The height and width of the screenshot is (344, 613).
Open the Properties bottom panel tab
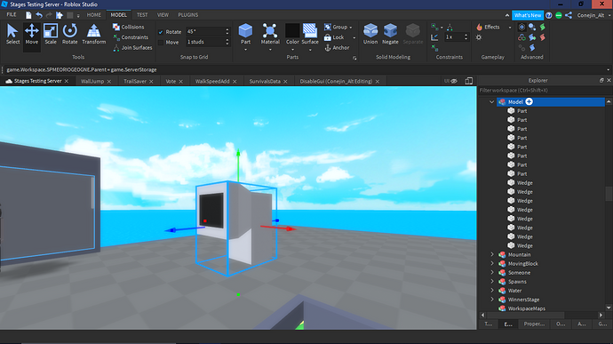[534, 324]
